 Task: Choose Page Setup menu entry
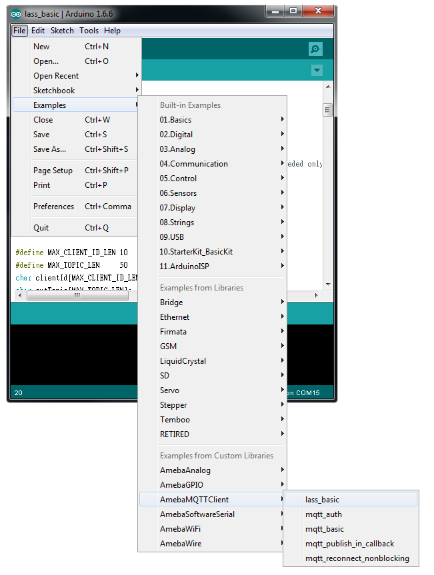pyautogui.click(x=76, y=171)
